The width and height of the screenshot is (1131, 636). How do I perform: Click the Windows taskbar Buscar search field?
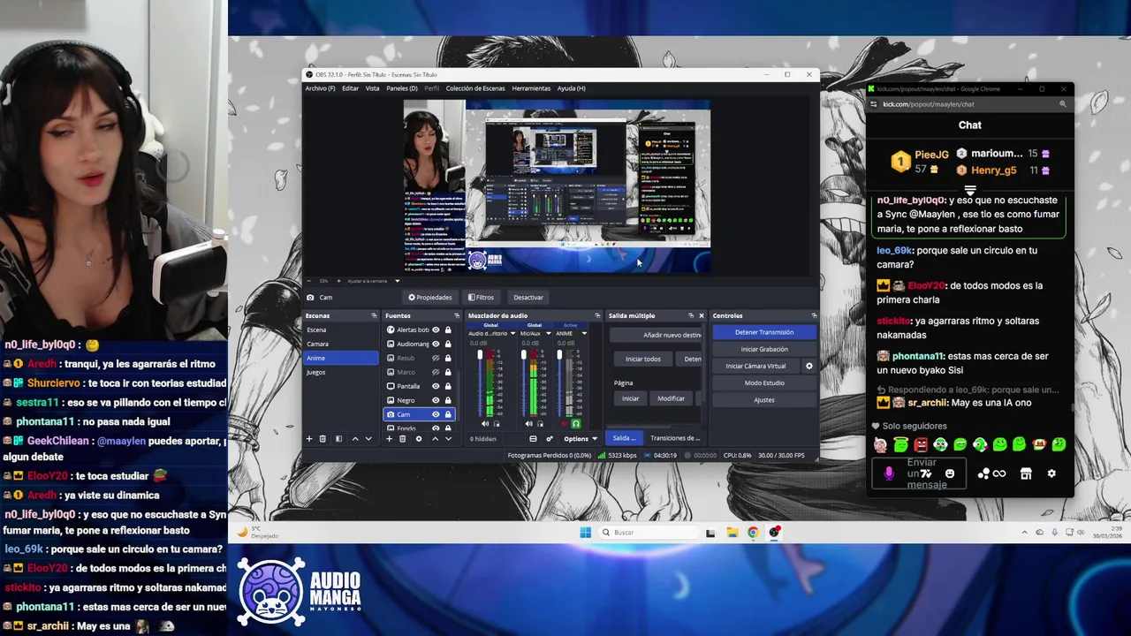click(x=648, y=532)
